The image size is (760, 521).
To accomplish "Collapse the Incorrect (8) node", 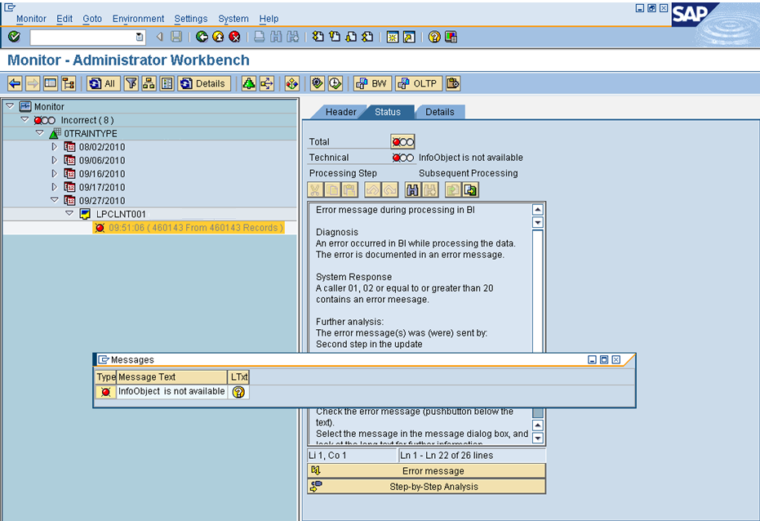I will coord(24,120).
